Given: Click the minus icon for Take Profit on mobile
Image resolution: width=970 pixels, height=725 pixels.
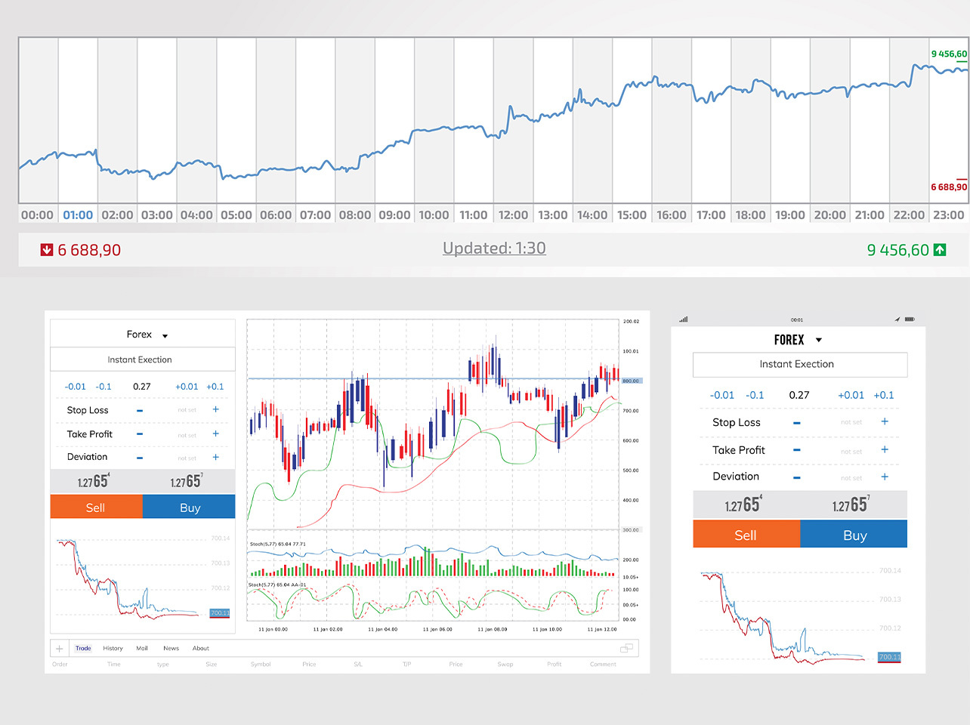Looking at the screenshot, I should coord(796,450).
